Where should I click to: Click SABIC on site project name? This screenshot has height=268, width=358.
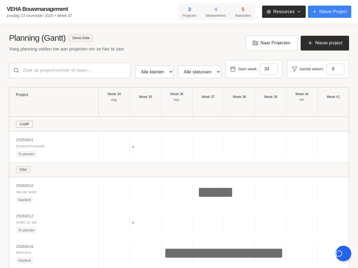26,222
